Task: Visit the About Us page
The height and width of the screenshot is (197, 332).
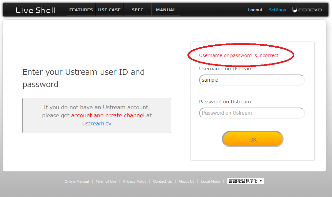Action: tap(186, 181)
